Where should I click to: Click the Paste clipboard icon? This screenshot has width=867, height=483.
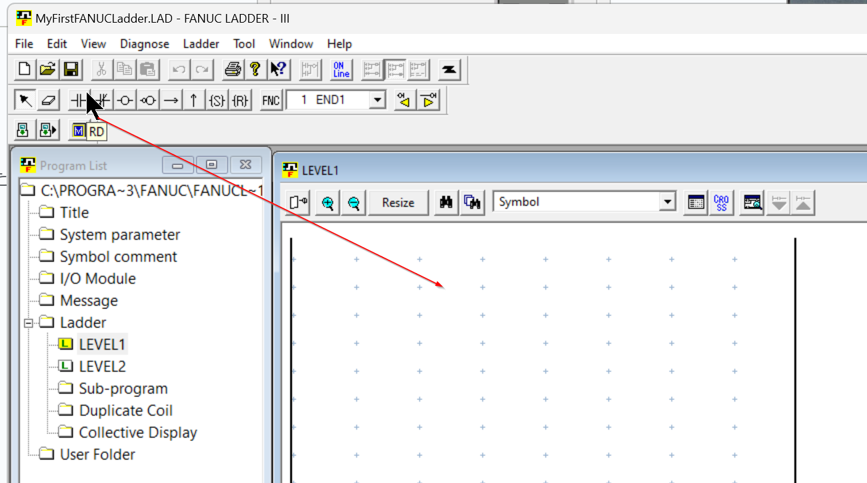tap(147, 69)
